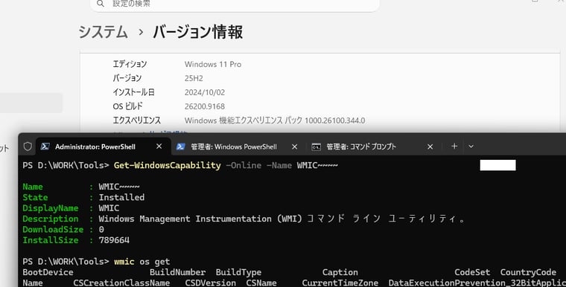The height and width of the screenshot is (287, 566).
Task: Click the Windows 機能エクスペリエンス パック value
Action: pyautogui.click(x=275, y=120)
